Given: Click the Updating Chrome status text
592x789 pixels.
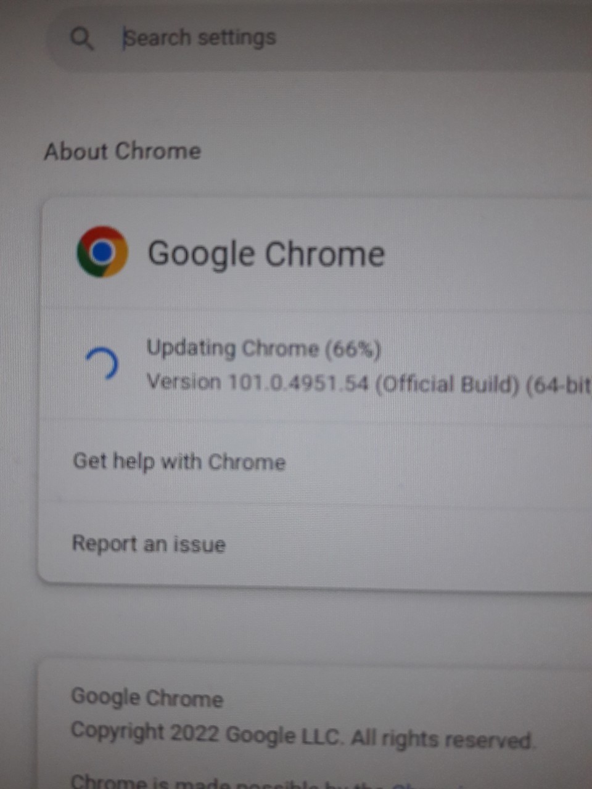Looking at the screenshot, I should tap(232, 349).
